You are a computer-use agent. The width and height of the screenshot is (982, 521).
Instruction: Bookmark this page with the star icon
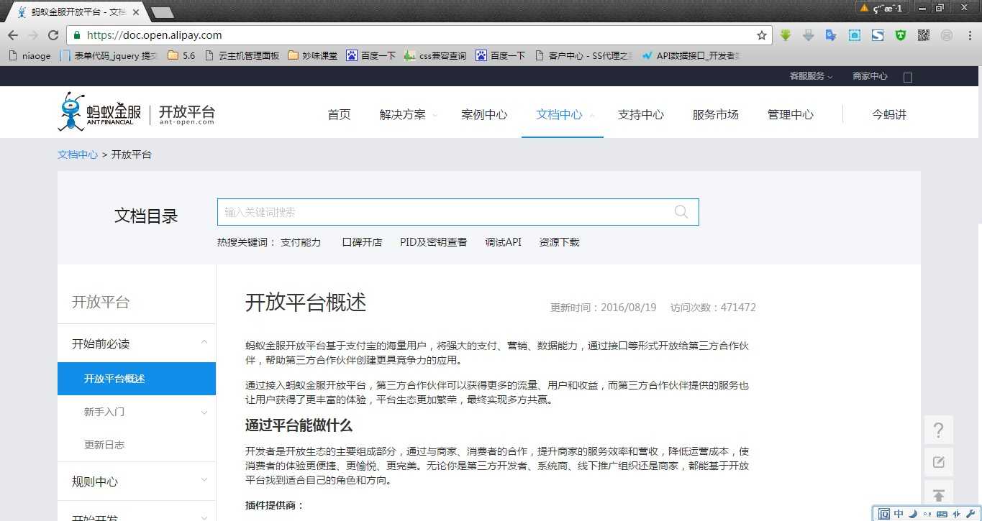tap(762, 35)
